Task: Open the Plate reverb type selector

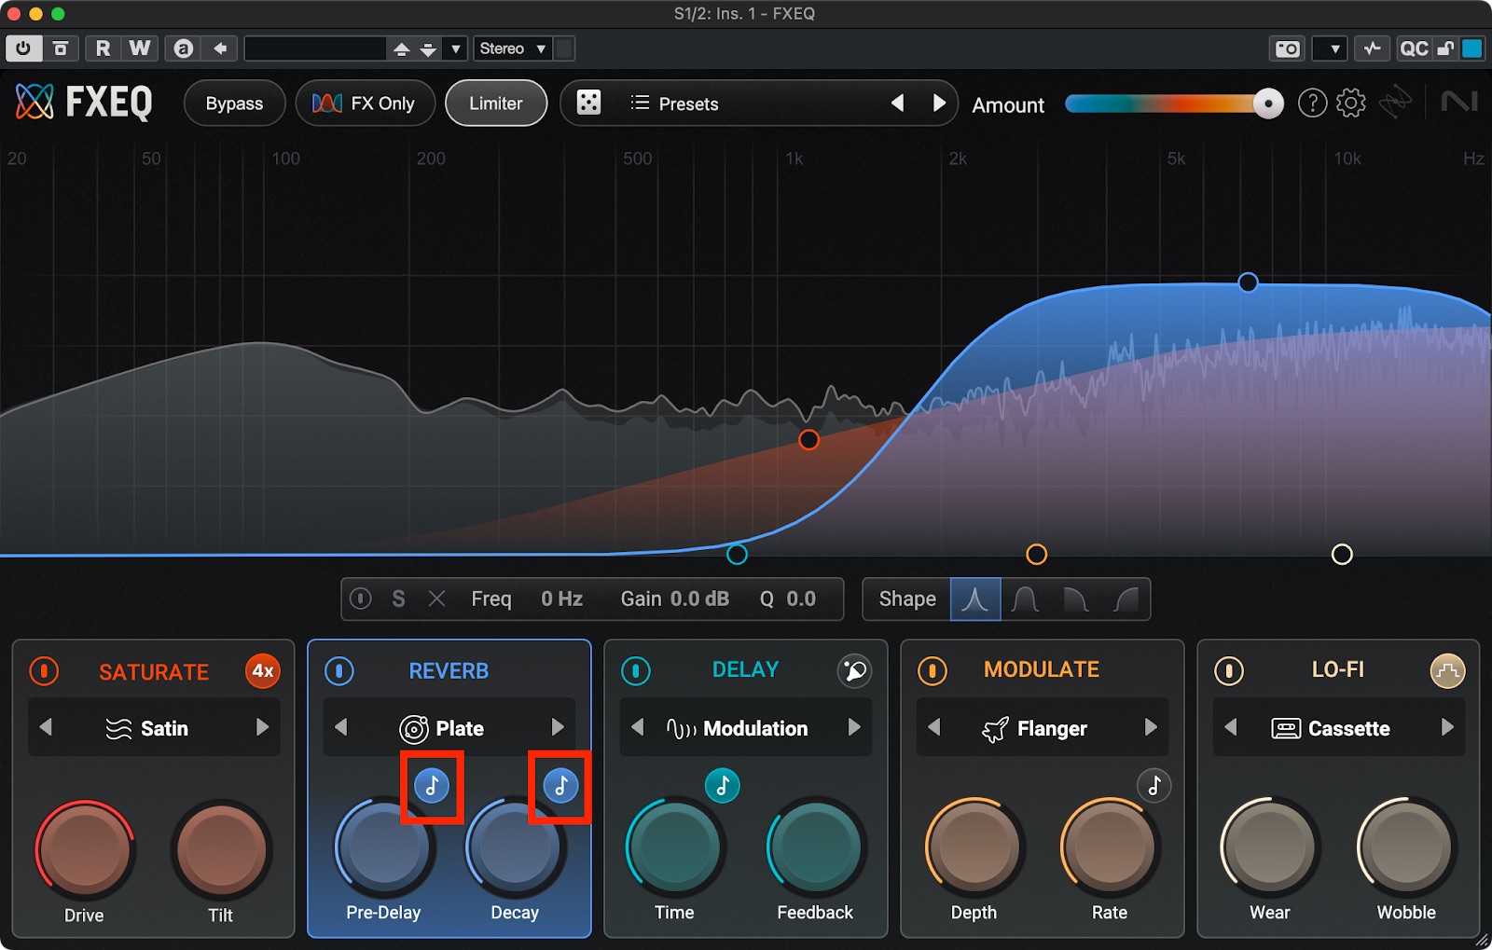Action: coord(449,728)
